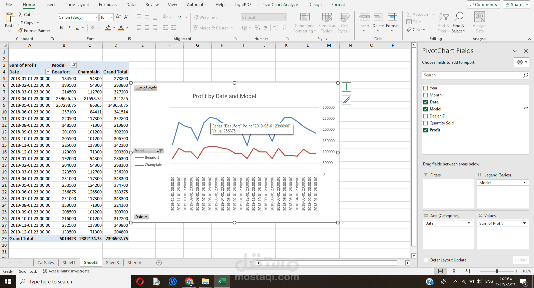534x288 pixels.
Task: Open the Format cells menu
Action: tap(392, 22)
